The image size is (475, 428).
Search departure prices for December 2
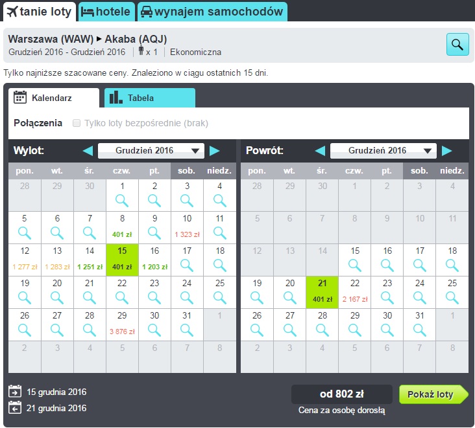[154, 200]
